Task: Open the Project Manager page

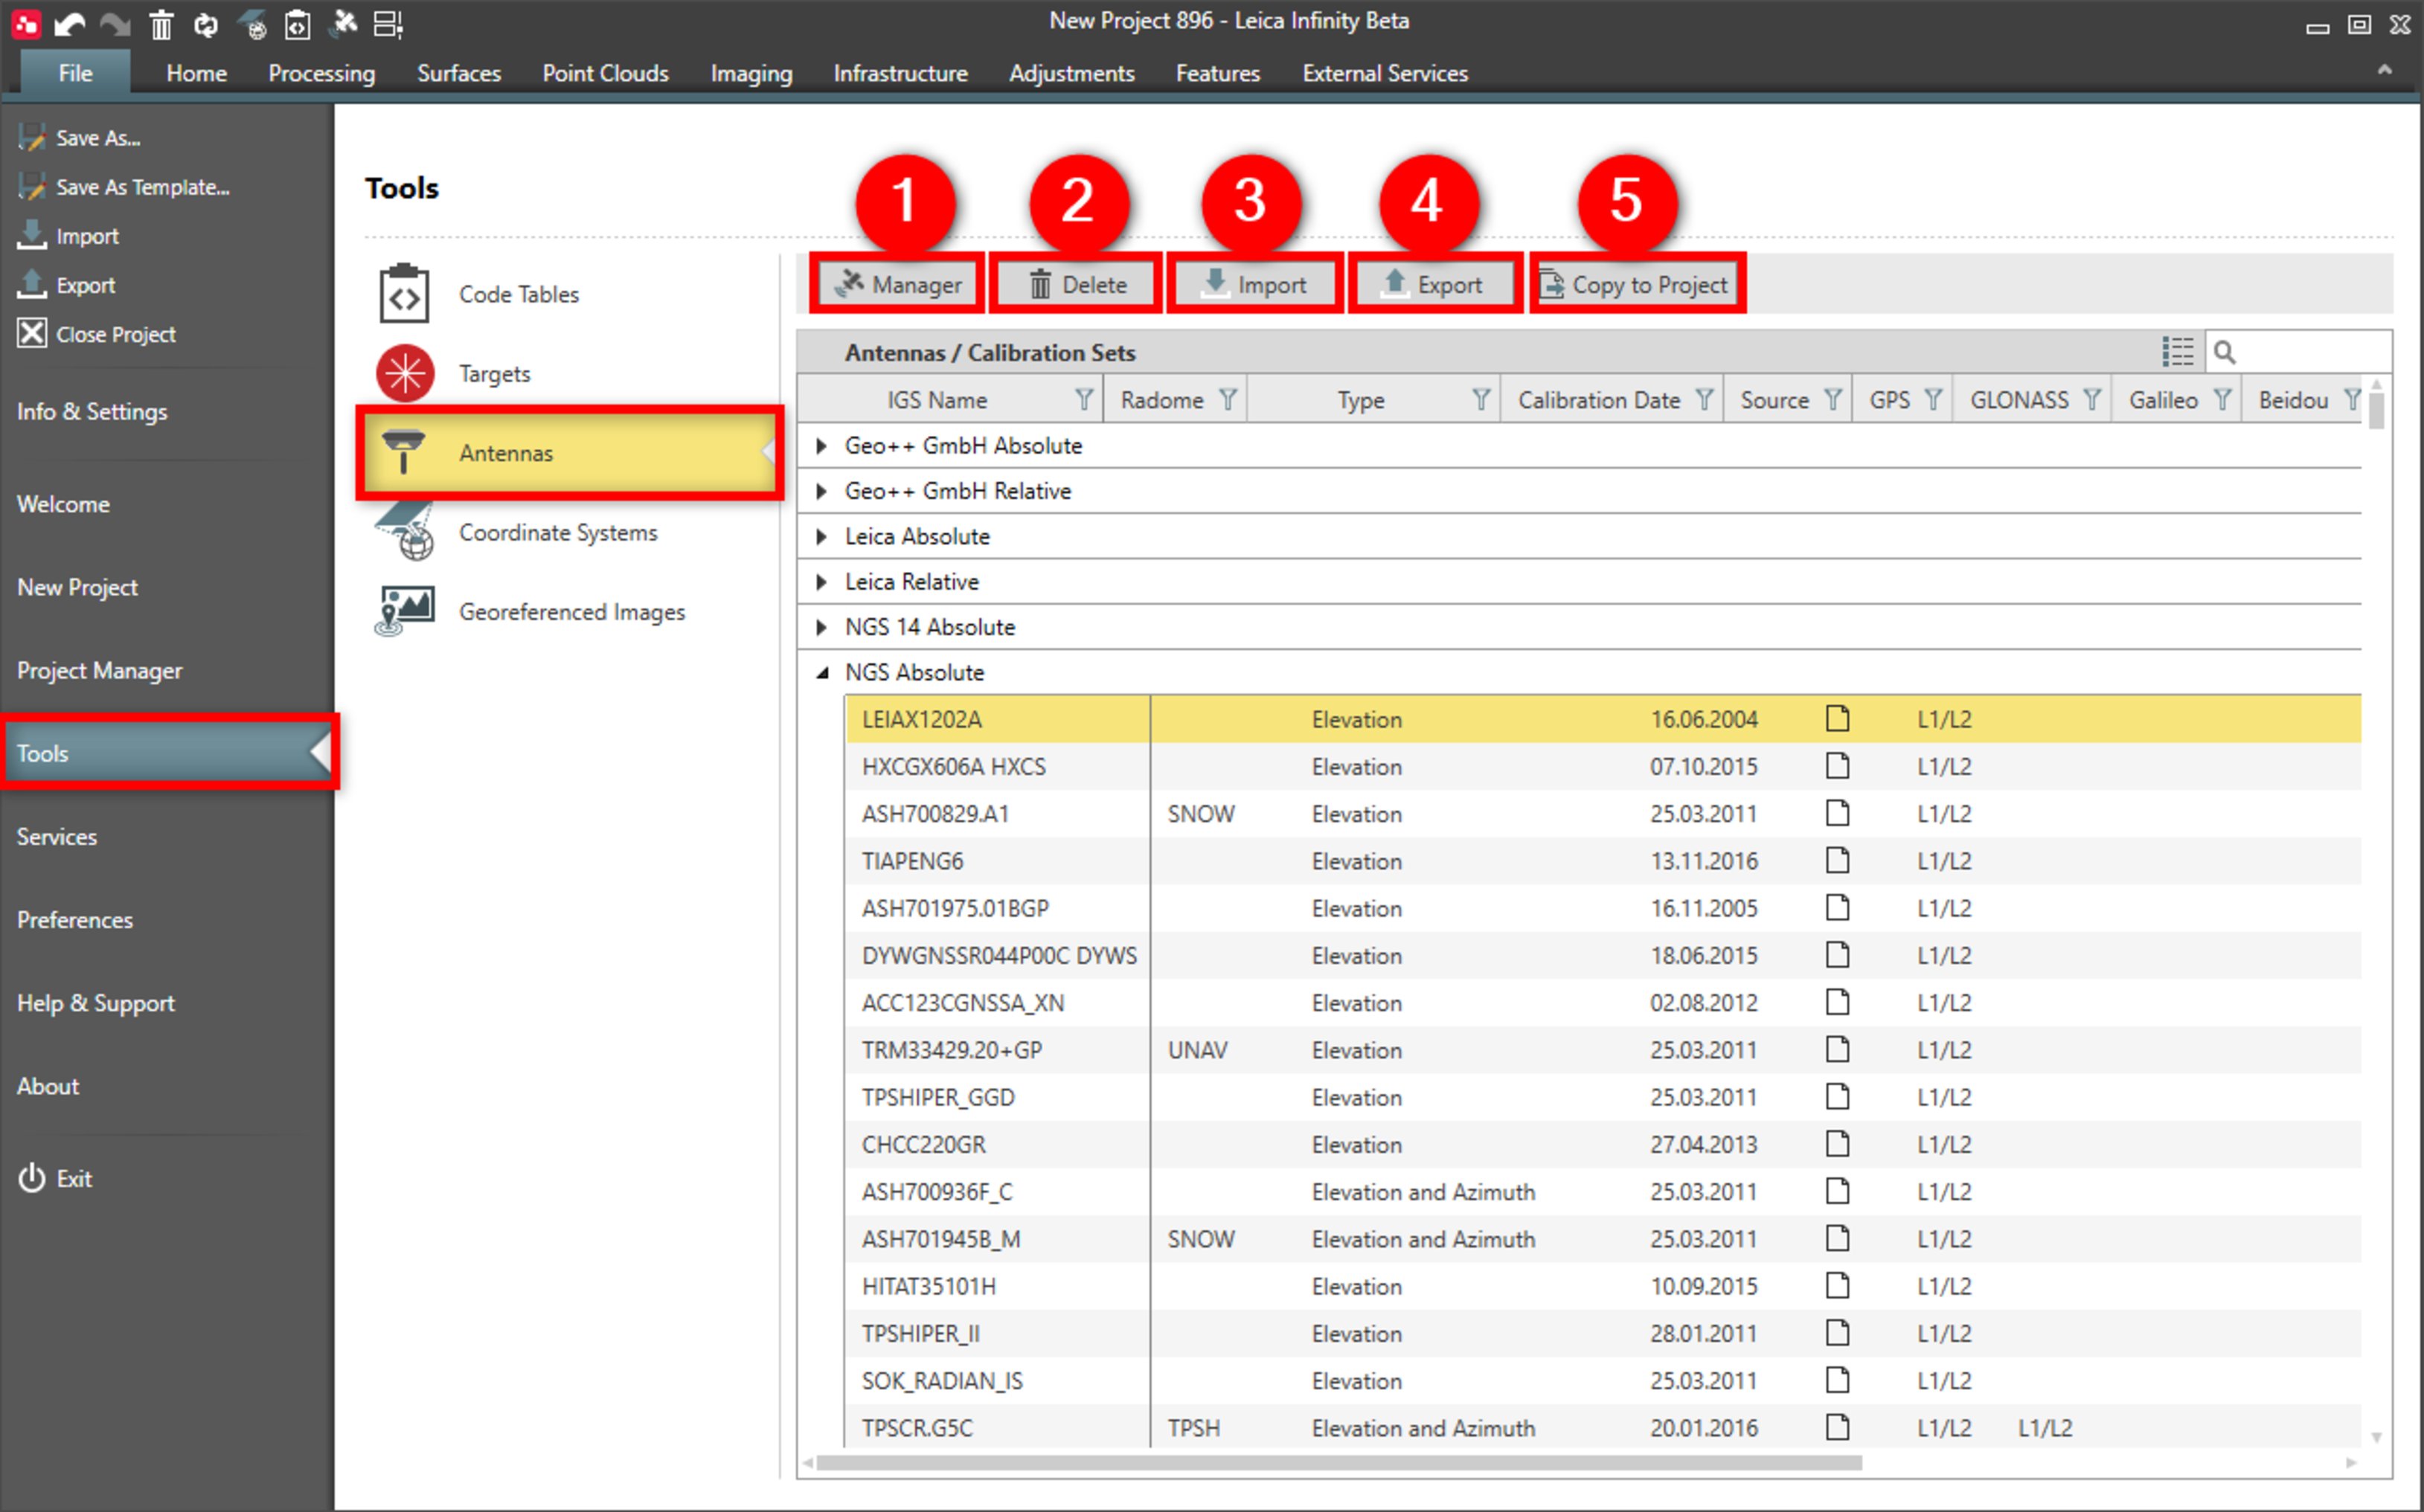Action: click(x=100, y=670)
